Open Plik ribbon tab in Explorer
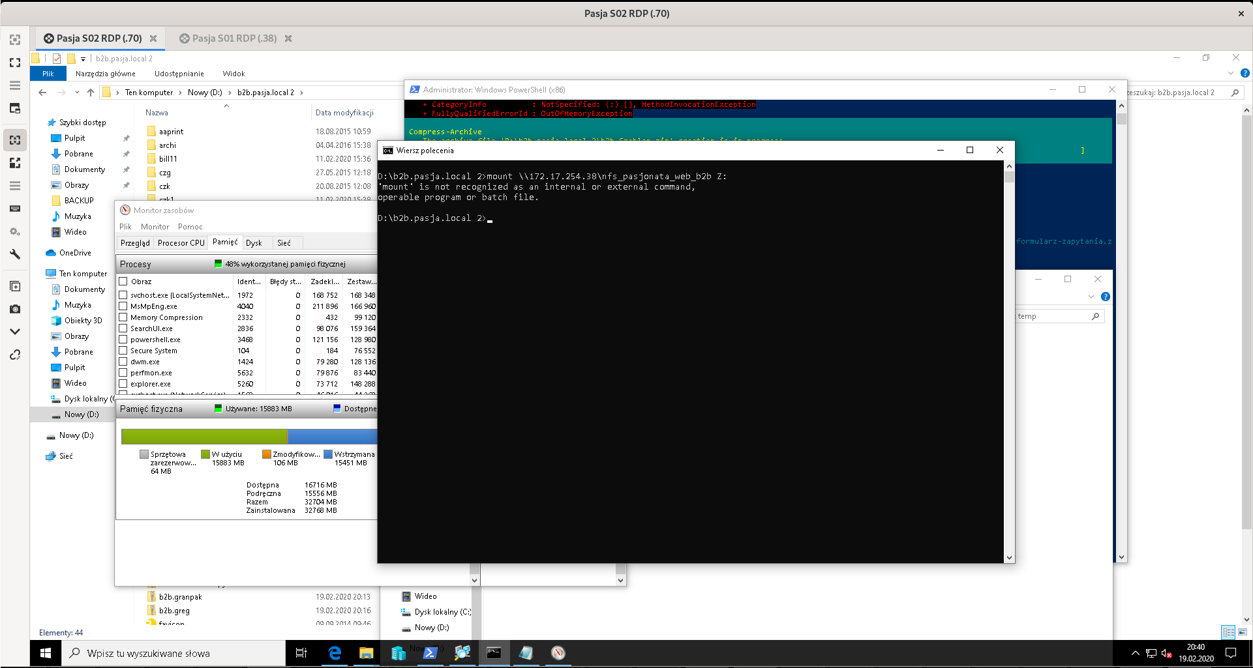The width and height of the screenshot is (1253, 668). [48, 74]
